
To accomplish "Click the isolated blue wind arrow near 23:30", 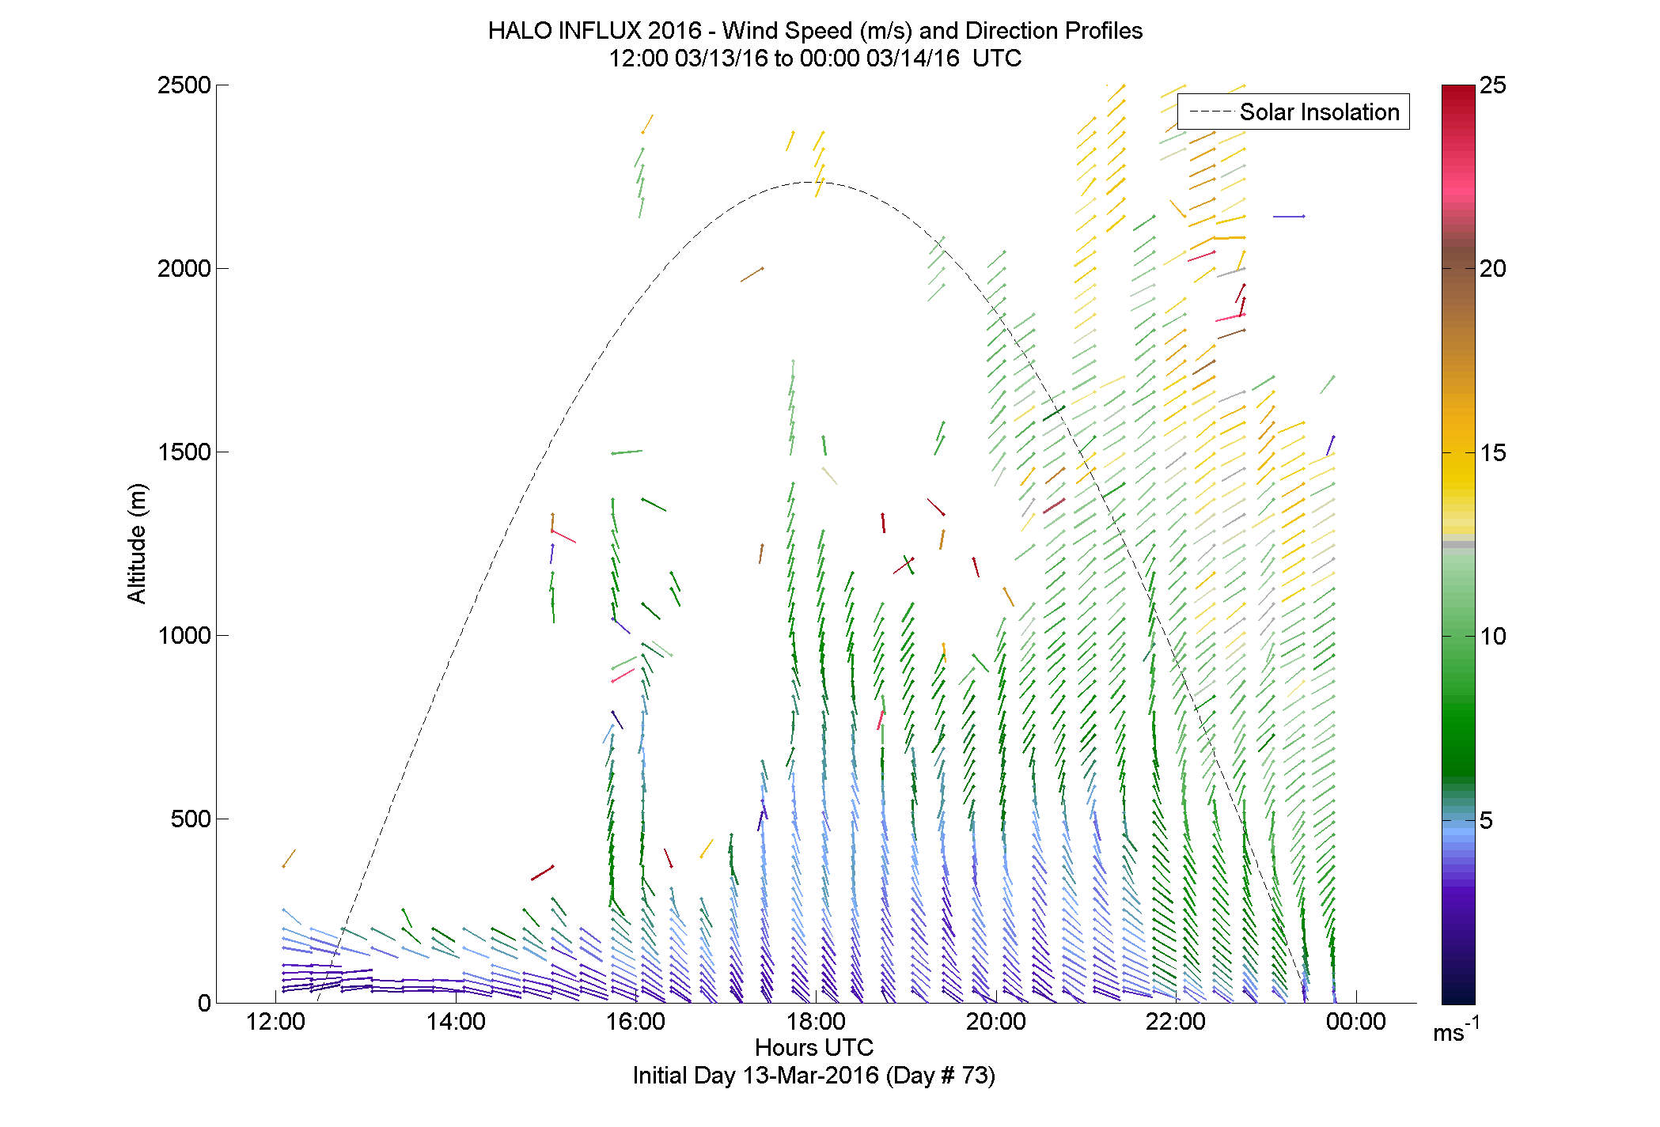I will click(1289, 216).
